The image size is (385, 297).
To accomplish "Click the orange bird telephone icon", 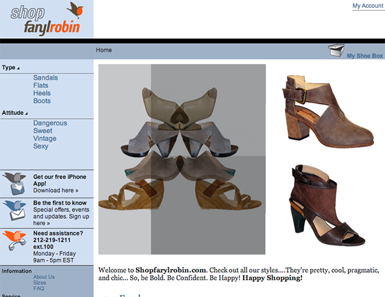I will [14, 241].
